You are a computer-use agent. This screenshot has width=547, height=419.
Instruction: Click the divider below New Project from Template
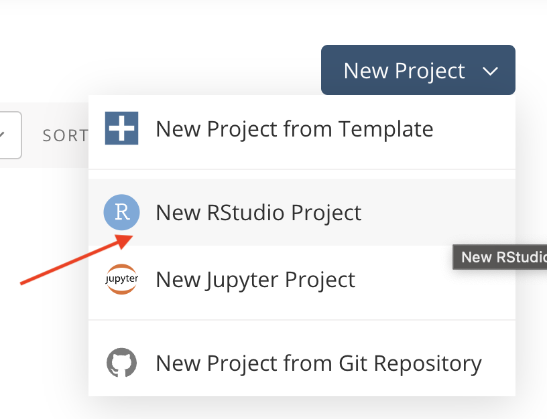pyautogui.click(x=302, y=169)
